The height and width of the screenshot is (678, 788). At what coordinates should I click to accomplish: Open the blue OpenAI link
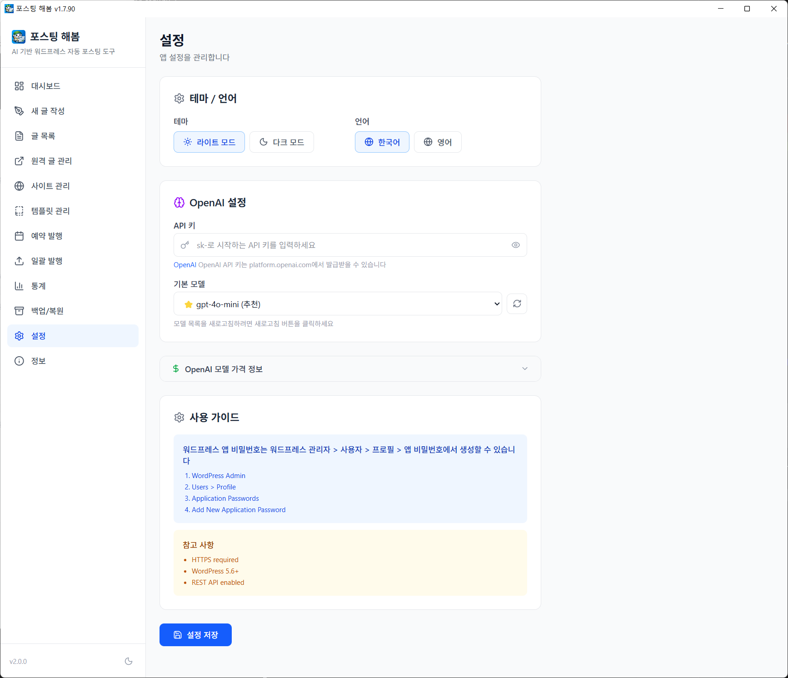click(185, 265)
